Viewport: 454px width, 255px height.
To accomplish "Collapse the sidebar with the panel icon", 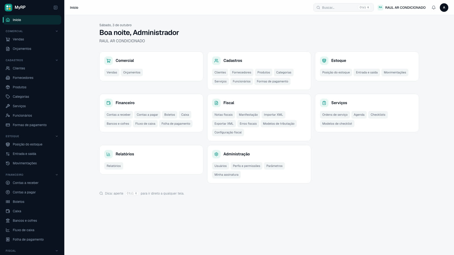I will click(56, 8).
